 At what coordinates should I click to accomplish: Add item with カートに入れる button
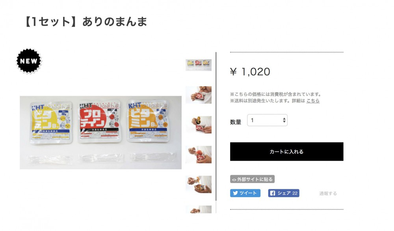coord(286,152)
